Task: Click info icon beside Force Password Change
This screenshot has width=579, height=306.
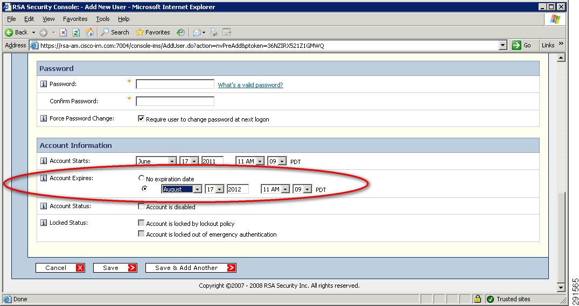Action: click(44, 119)
